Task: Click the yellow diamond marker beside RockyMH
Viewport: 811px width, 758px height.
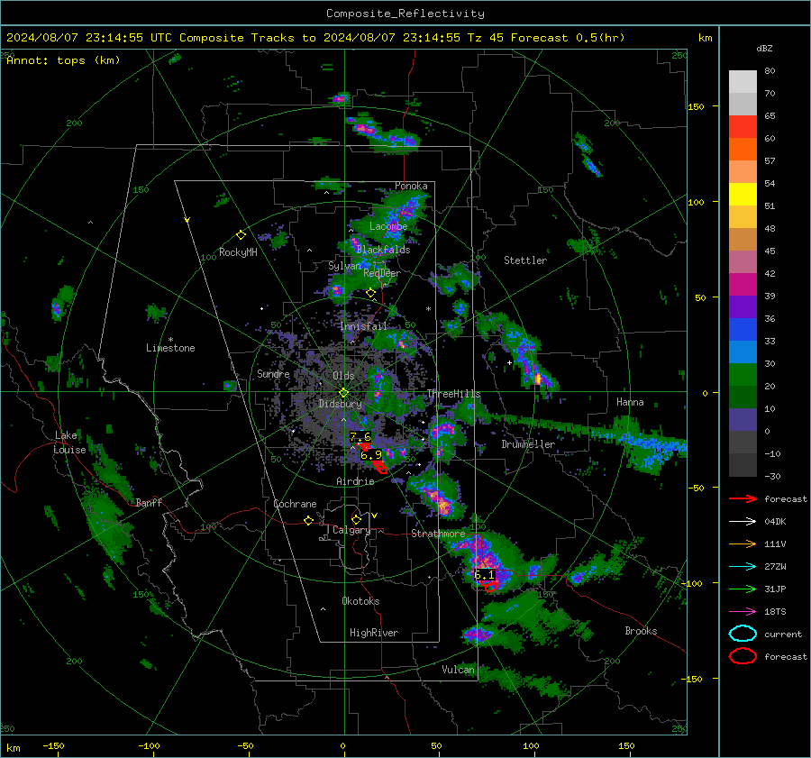Action: (x=241, y=235)
